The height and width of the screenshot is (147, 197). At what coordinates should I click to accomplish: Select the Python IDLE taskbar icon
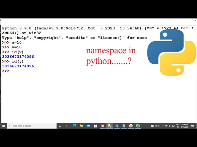tap(110, 126)
